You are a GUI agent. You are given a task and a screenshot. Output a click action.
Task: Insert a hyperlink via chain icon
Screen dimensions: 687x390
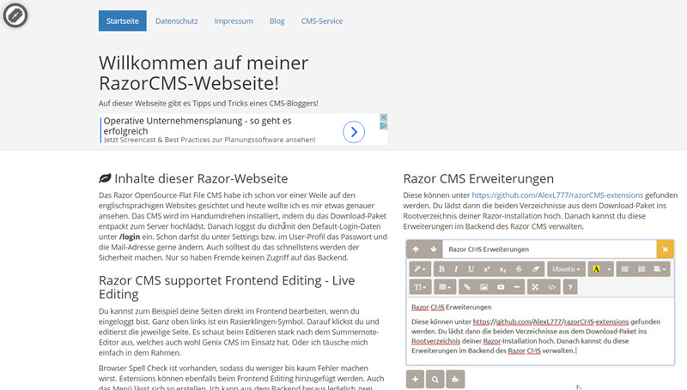click(x=467, y=287)
